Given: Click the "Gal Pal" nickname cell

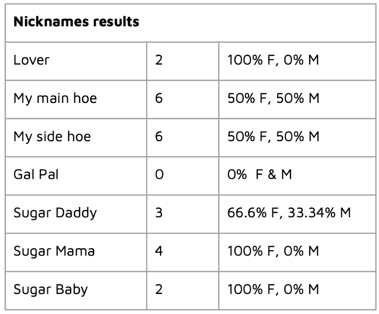Looking at the screenshot, I should pyautogui.click(x=37, y=175).
